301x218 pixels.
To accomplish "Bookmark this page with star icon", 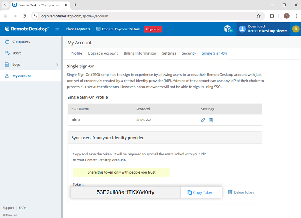I will 258,16.
